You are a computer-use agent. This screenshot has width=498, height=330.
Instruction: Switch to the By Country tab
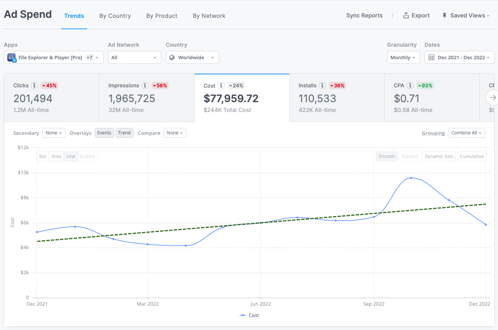(x=115, y=16)
